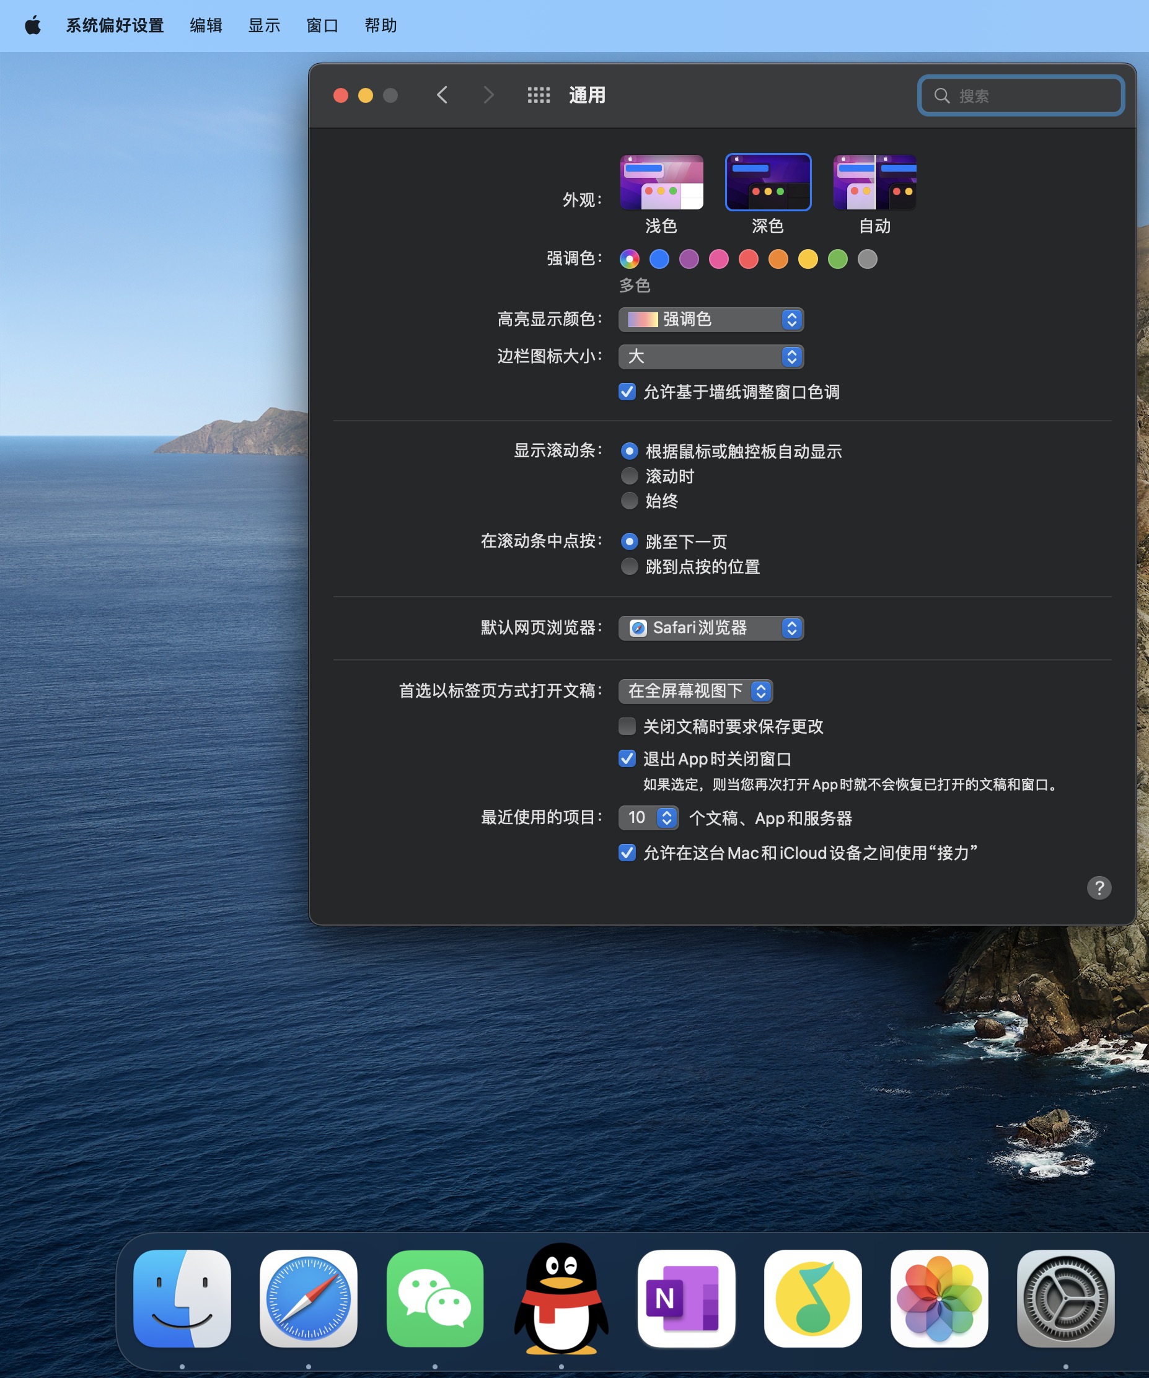Select 跳到点按的位置 radio button
The width and height of the screenshot is (1149, 1378).
click(629, 566)
